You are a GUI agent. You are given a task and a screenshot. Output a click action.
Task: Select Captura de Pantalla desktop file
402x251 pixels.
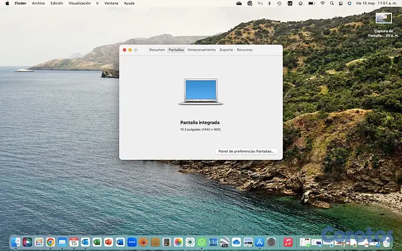coord(383,25)
